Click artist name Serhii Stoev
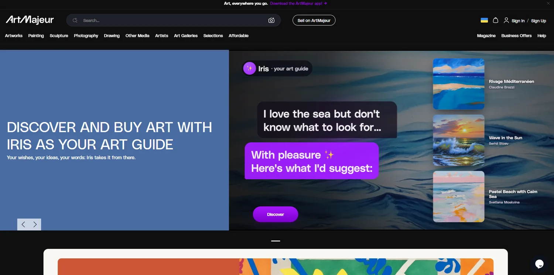Viewport: 554px width, 275px height. [x=499, y=143]
